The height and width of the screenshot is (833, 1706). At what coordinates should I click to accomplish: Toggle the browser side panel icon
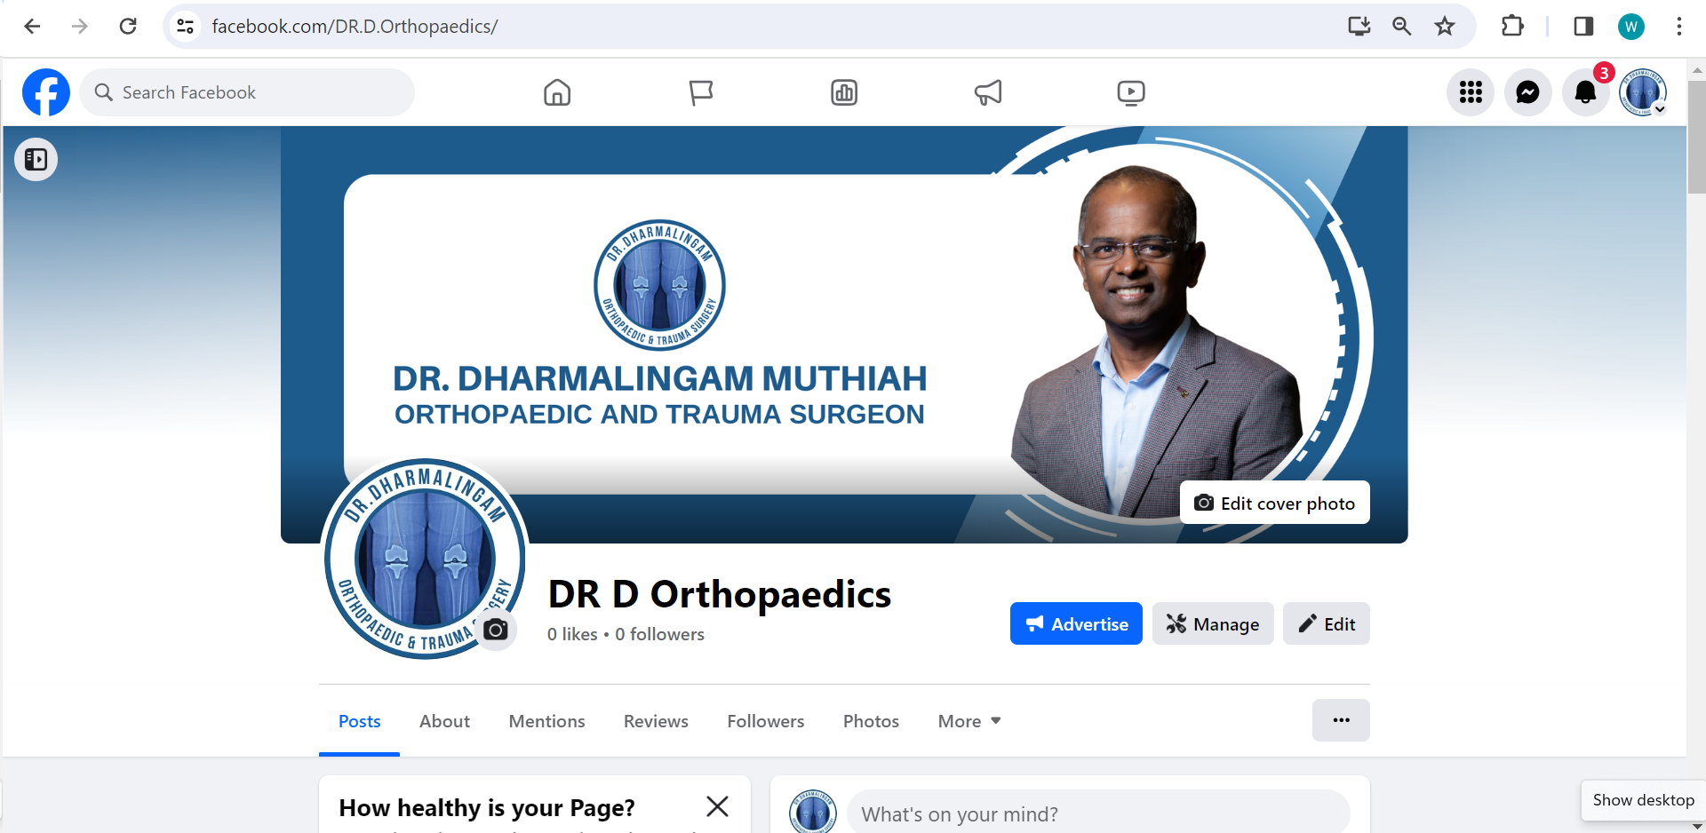pyautogui.click(x=1583, y=27)
